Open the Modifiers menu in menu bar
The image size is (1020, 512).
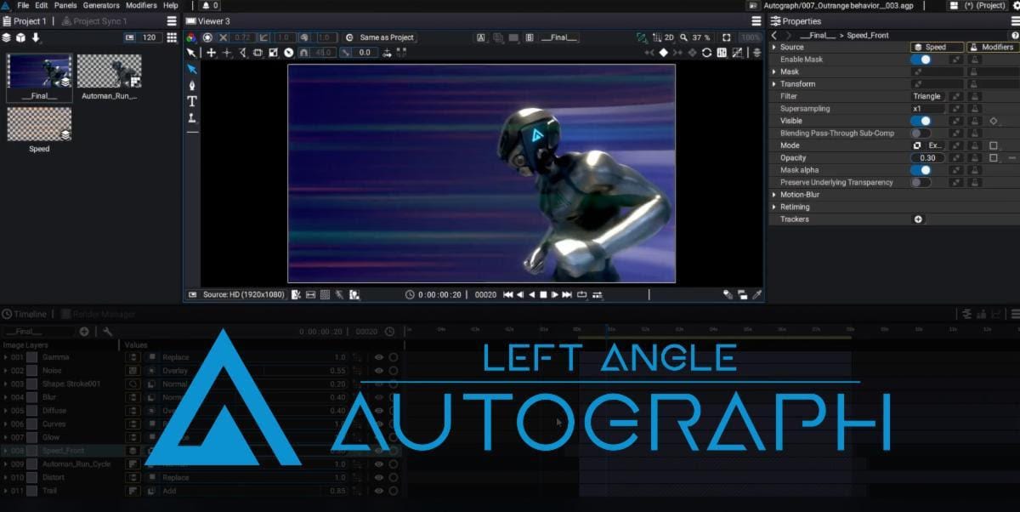(x=141, y=5)
